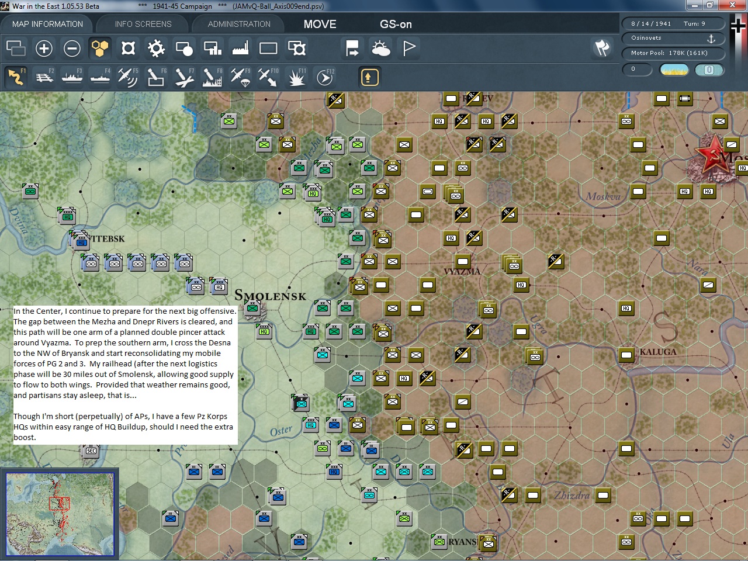Select F4 amphibious ship mode icon
This screenshot has width=748, height=561.
point(100,77)
